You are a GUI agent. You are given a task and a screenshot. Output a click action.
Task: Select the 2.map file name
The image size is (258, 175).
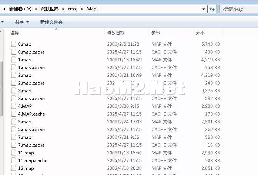coord(25,75)
